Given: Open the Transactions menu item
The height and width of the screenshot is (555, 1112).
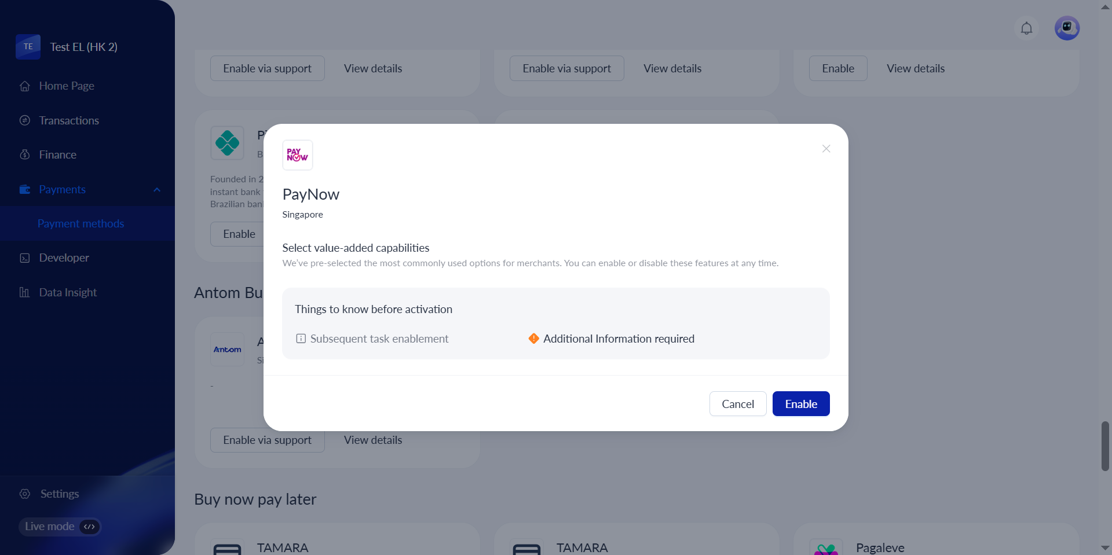Looking at the screenshot, I should [x=69, y=120].
